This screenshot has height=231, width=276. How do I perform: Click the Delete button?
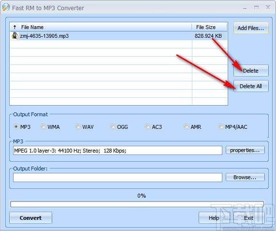(x=251, y=71)
